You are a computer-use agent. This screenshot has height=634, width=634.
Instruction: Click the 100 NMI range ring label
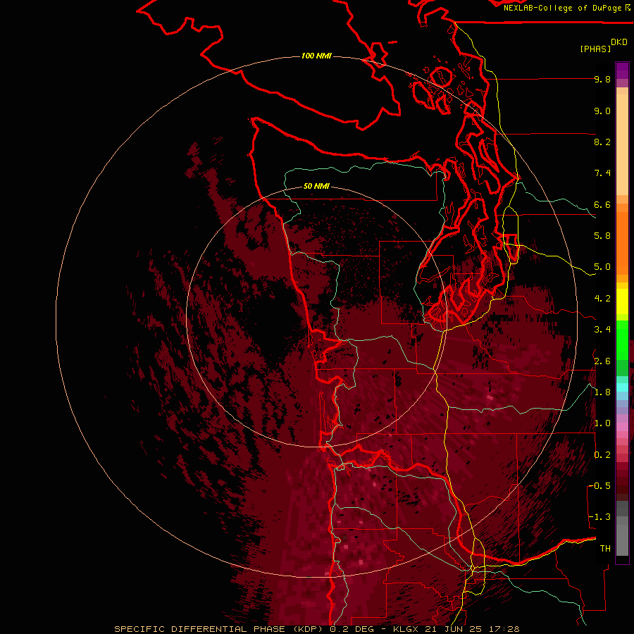tap(316, 56)
